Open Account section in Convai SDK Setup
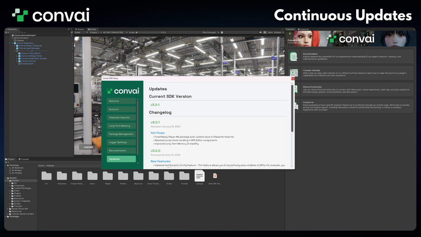This screenshot has height=237, width=421. click(121, 109)
